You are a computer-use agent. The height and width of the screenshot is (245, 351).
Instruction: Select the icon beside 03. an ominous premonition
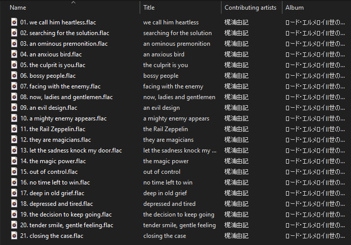point(14,44)
